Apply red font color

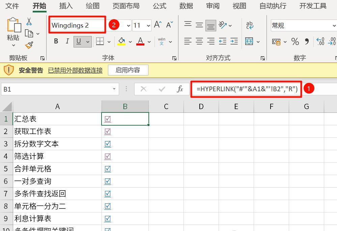tap(140, 41)
